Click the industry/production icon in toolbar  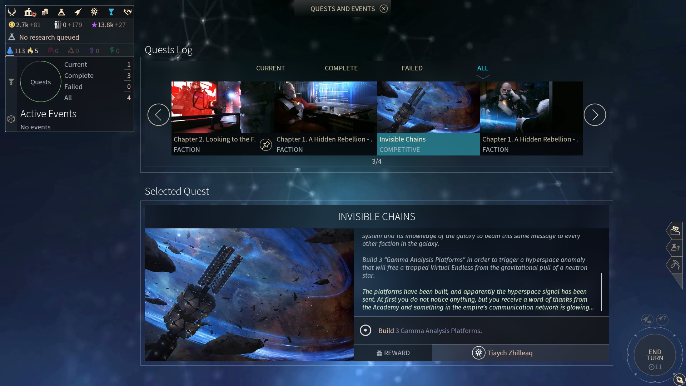94,11
